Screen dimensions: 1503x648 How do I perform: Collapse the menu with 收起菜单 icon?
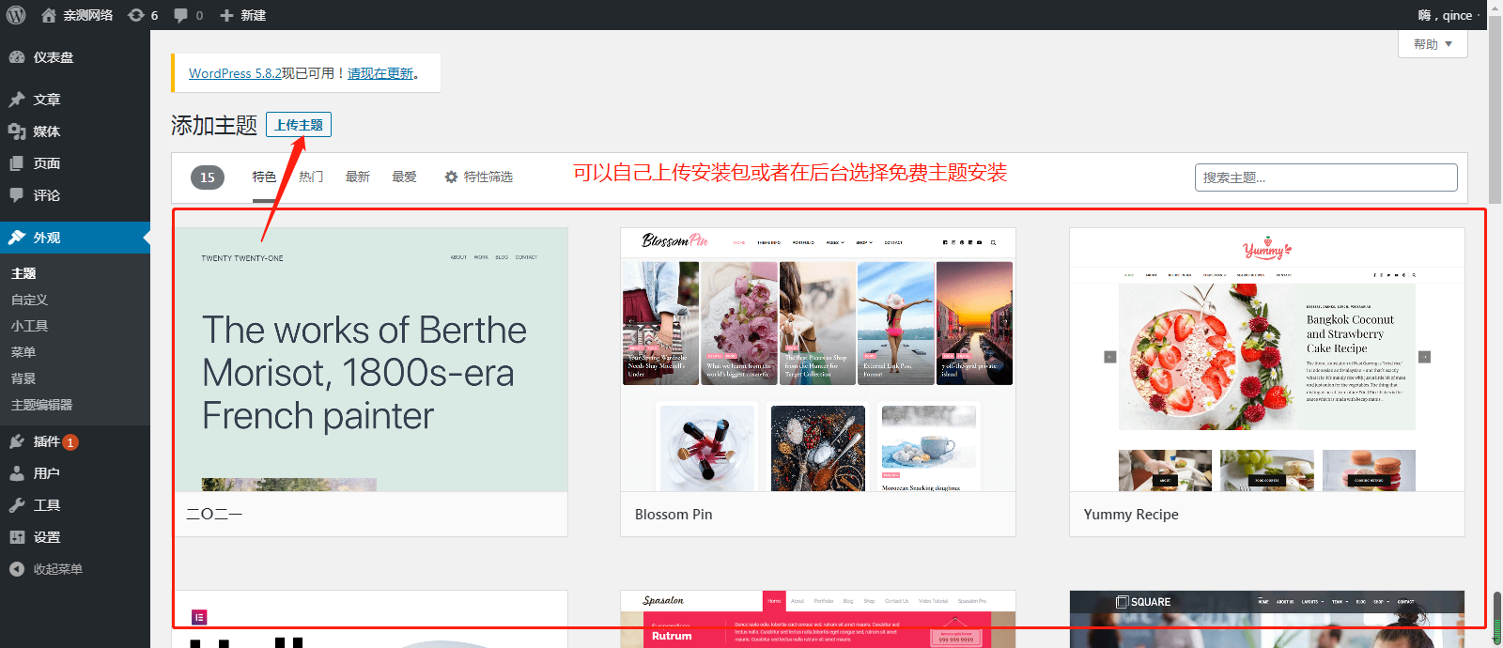pos(17,569)
